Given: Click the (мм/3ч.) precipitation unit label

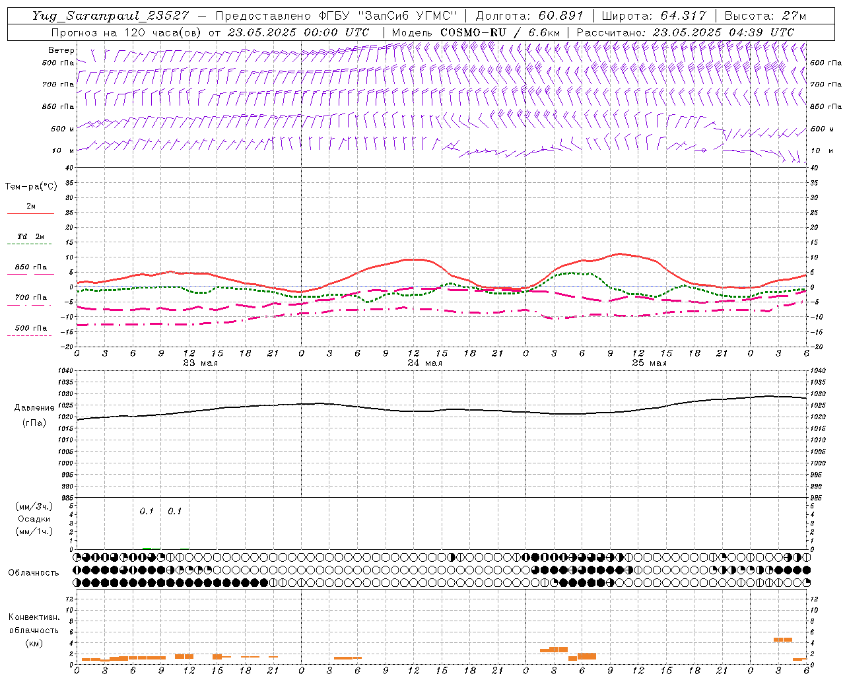Looking at the screenshot, I should 34,506.
